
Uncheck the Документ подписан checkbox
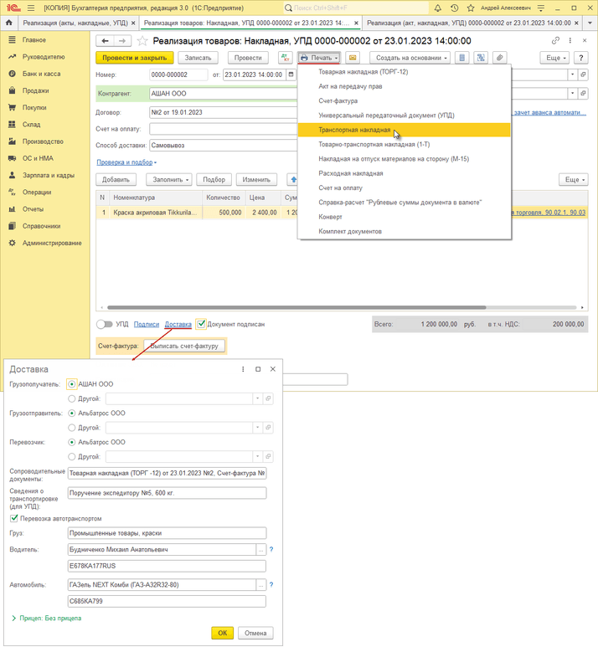click(x=201, y=324)
